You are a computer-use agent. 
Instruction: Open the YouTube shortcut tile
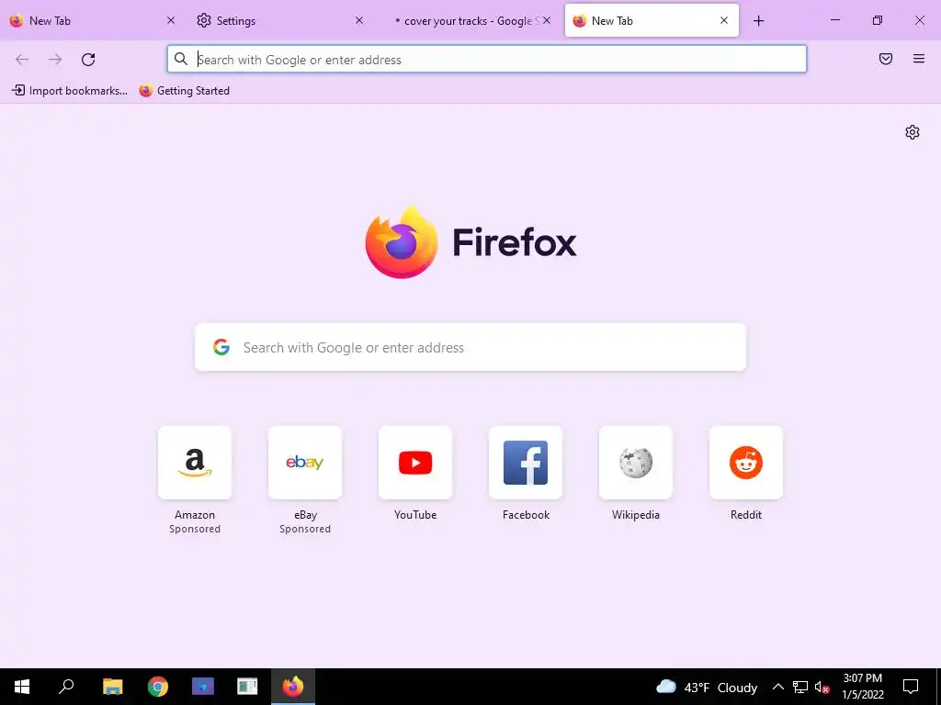pyautogui.click(x=415, y=463)
